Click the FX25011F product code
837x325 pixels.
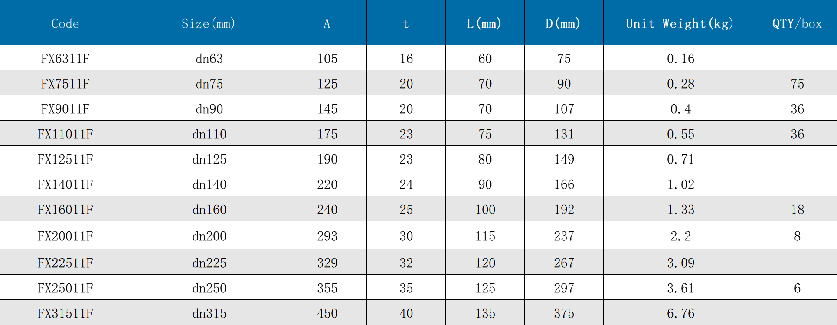tap(65, 288)
